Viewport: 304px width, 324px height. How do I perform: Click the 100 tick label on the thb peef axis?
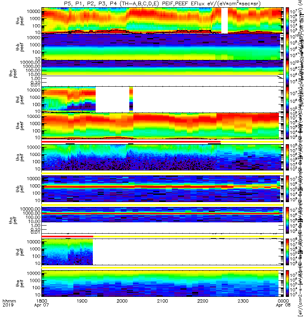tap(36, 52)
